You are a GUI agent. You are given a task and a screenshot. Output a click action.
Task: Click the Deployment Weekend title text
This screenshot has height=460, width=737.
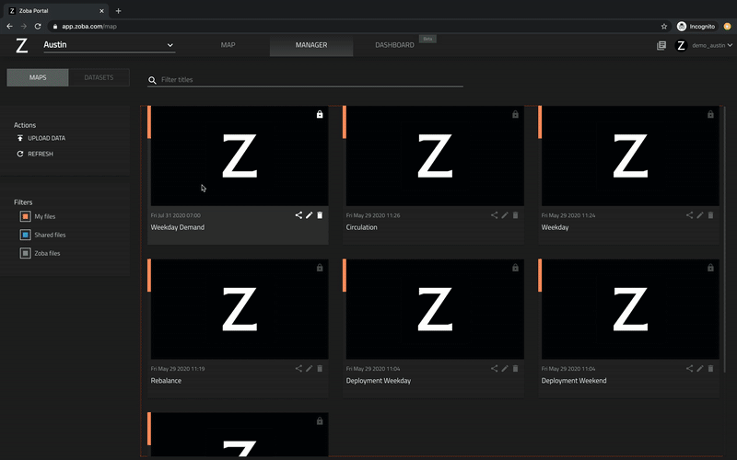click(574, 381)
